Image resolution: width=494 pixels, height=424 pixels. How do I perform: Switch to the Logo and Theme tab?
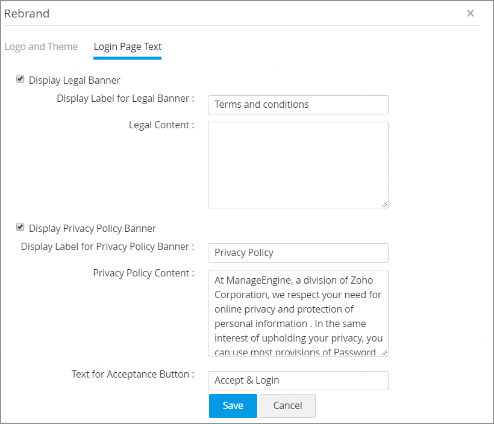[x=41, y=46]
